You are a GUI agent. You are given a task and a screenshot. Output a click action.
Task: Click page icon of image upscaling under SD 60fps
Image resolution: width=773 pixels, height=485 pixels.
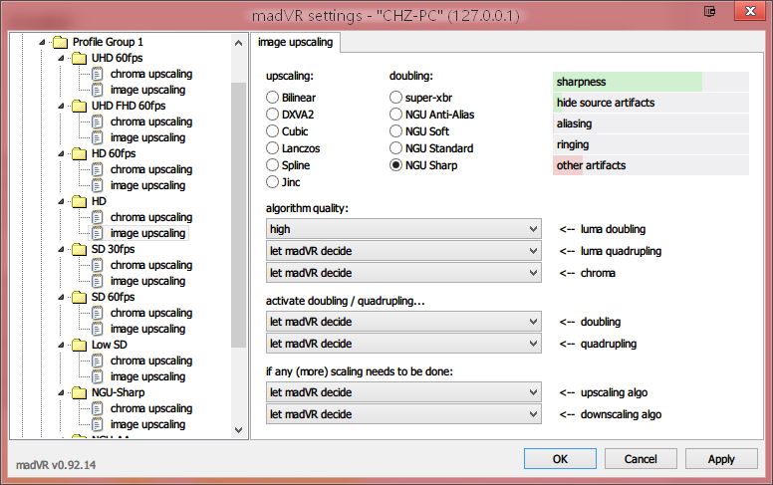98,329
